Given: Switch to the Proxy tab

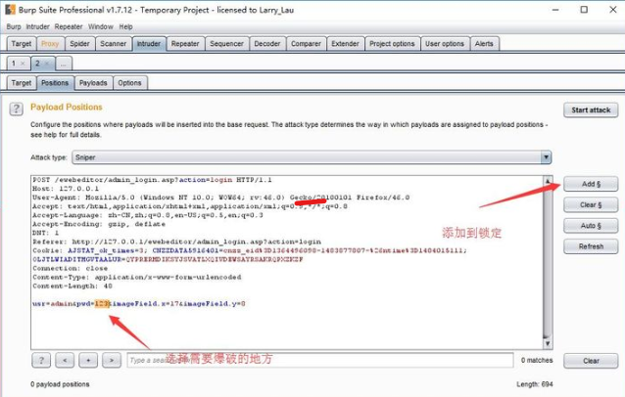Looking at the screenshot, I should (x=50, y=44).
